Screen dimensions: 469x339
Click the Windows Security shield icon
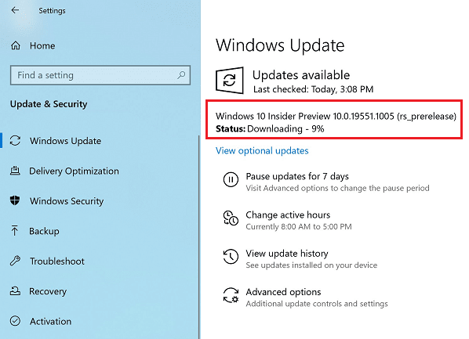click(15, 200)
